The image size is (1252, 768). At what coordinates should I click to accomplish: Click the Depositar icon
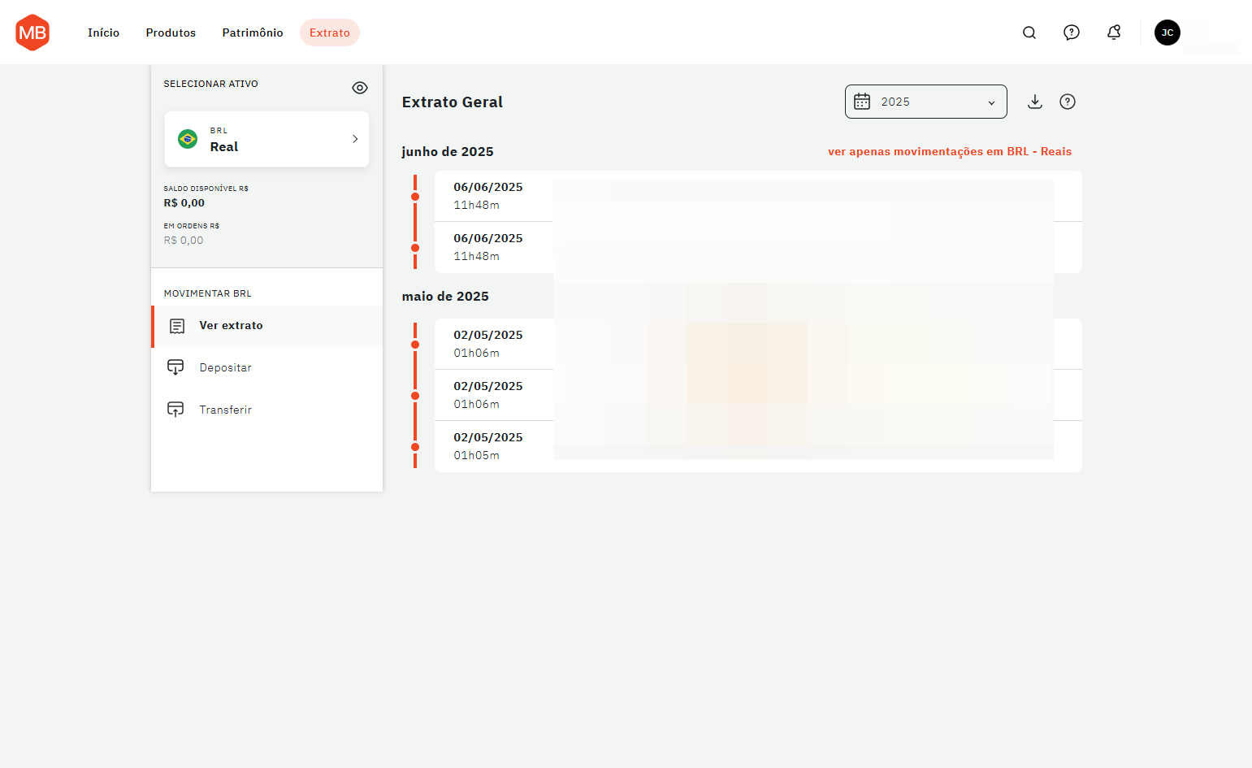click(x=175, y=367)
